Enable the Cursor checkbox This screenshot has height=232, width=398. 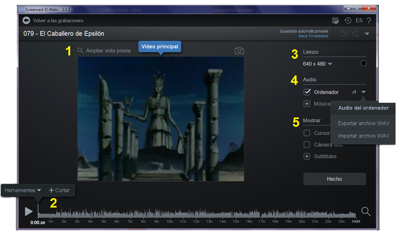tap(307, 133)
